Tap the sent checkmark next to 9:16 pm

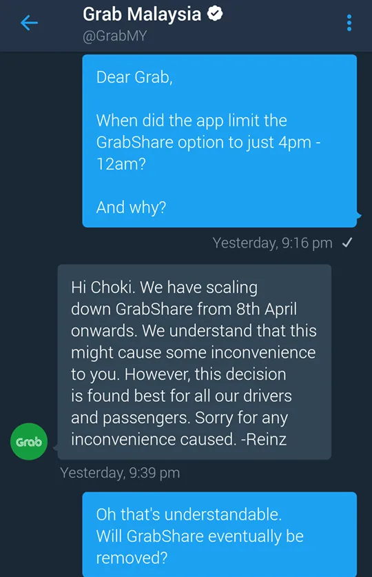coord(347,243)
